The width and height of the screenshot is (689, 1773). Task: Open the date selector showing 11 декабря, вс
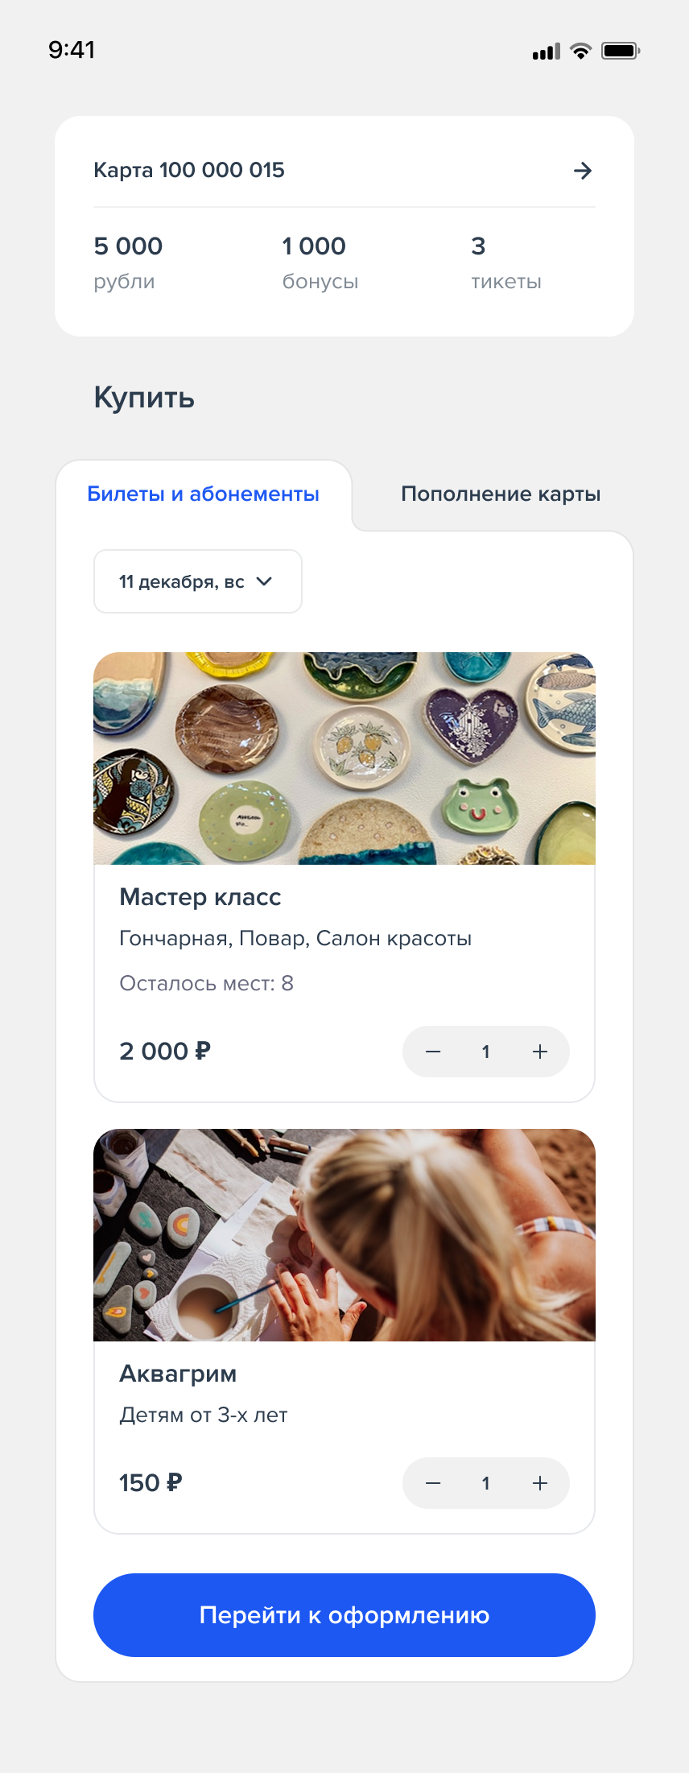pyautogui.click(x=198, y=581)
